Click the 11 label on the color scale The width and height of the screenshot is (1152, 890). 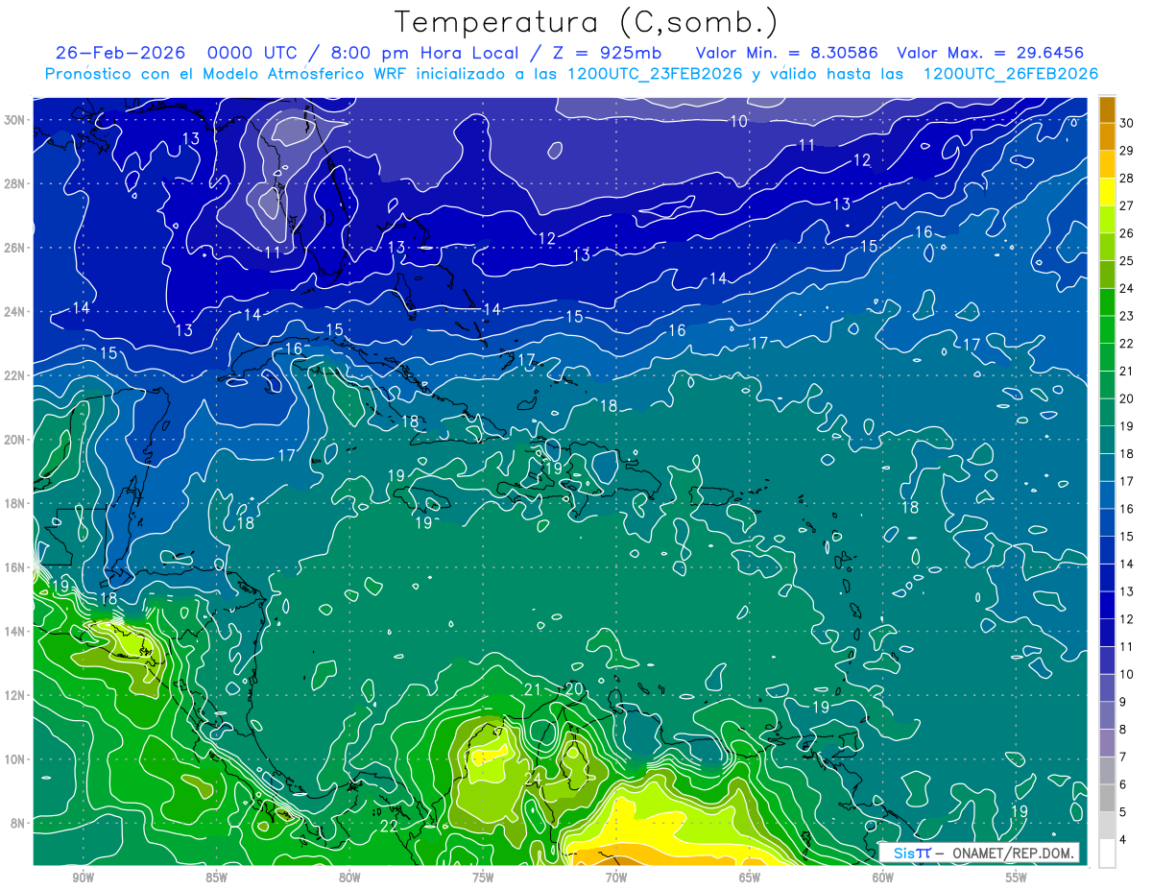click(x=1127, y=647)
